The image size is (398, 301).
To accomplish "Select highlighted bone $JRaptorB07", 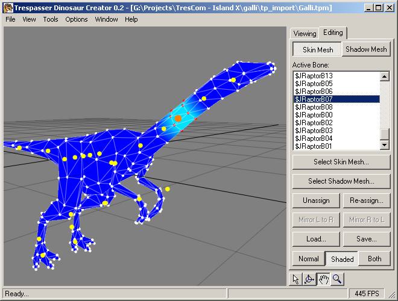I will (336, 99).
